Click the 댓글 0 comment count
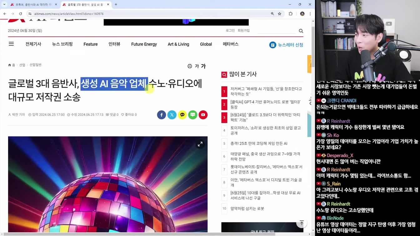This screenshot has height=236, width=420. [112, 115]
